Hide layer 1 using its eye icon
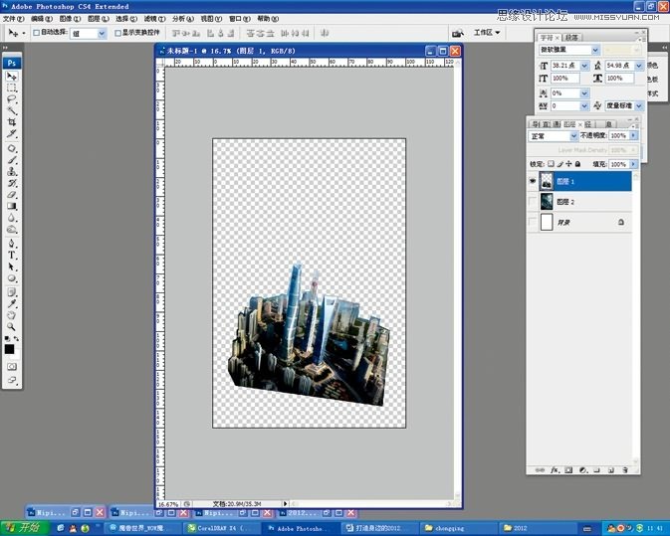Screen dimensions: 670x536 [533, 181]
